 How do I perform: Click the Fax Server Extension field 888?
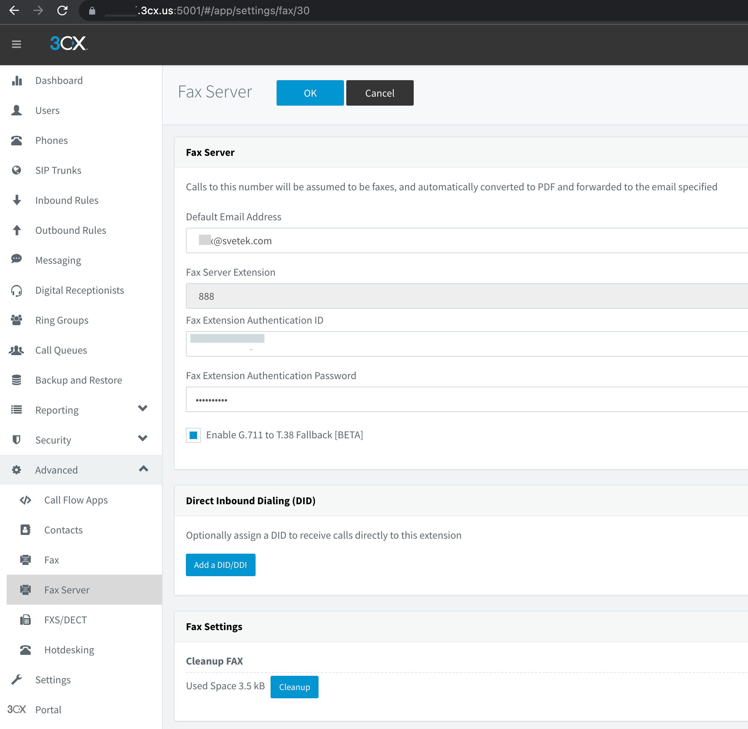pos(467,296)
